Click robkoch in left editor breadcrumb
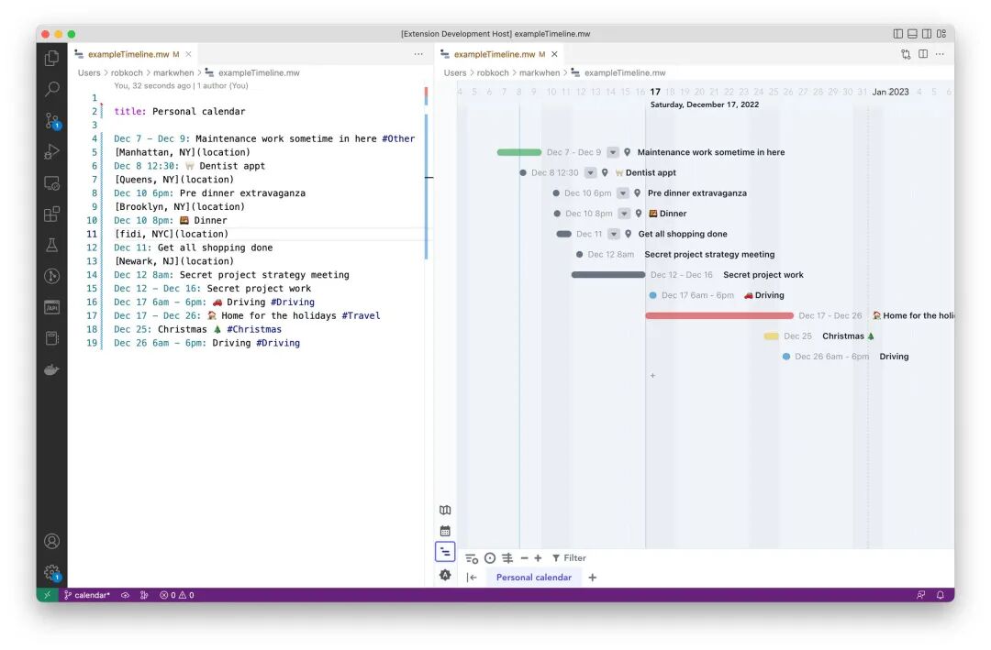This screenshot has height=650, width=991. point(127,72)
